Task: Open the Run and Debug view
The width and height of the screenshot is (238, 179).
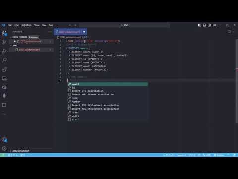Action: (x=4, y=51)
